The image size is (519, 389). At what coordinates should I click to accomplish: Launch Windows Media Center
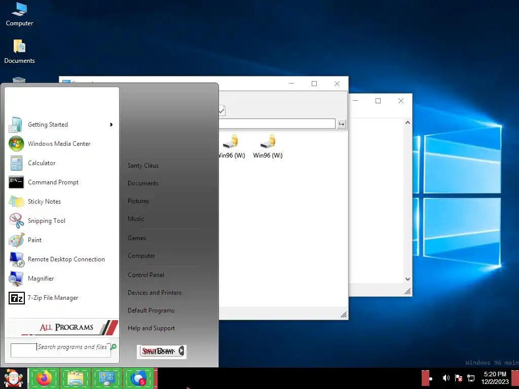pyautogui.click(x=61, y=144)
